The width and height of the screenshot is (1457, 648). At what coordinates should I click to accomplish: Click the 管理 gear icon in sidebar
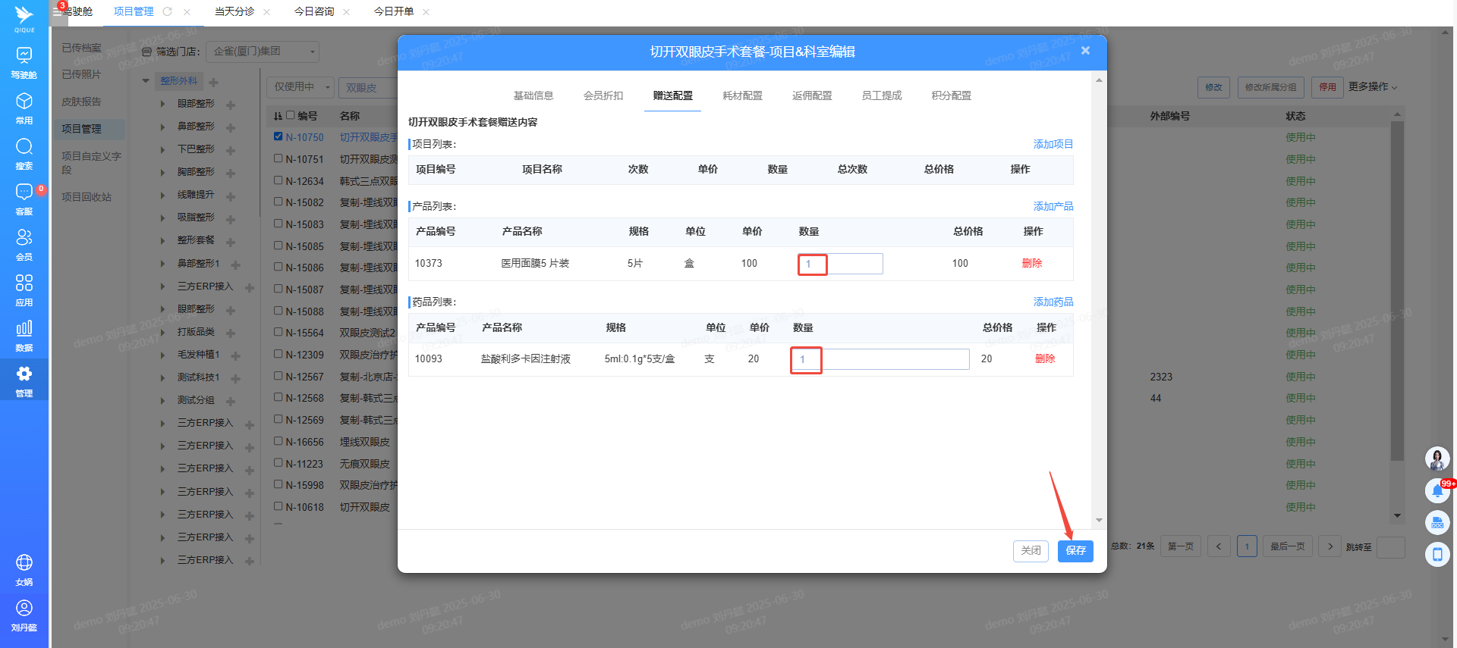pyautogui.click(x=24, y=374)
